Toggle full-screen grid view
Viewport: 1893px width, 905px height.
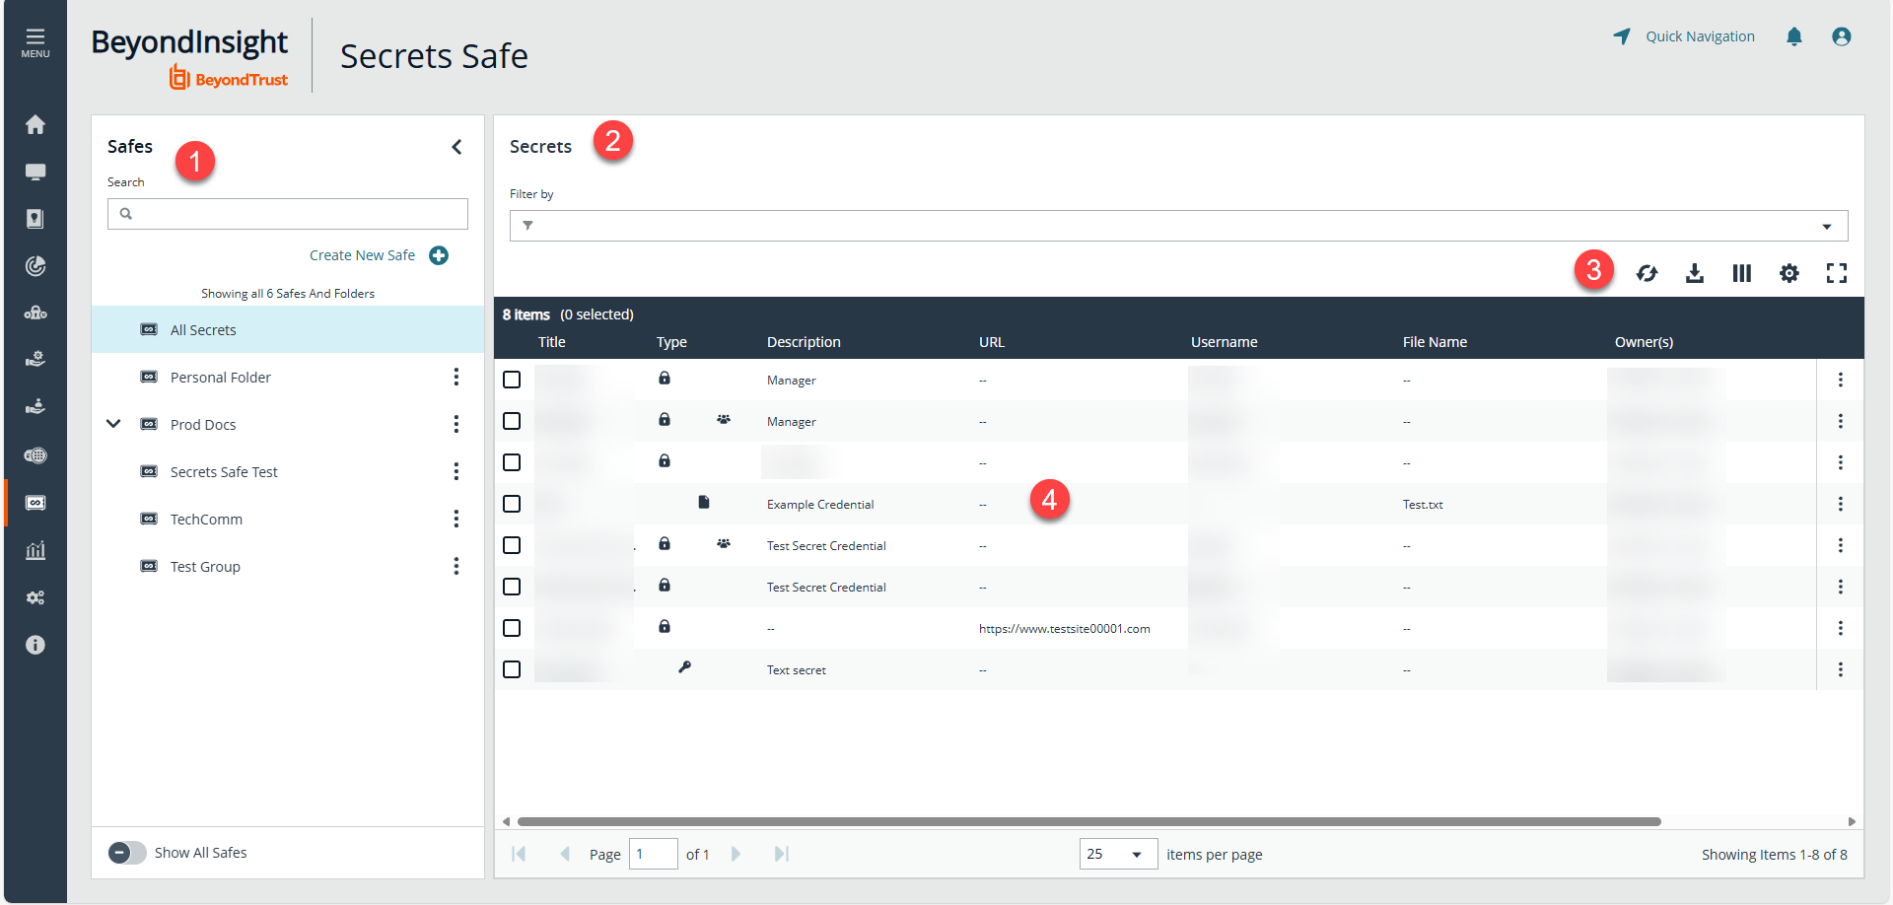pos(1837,273)
